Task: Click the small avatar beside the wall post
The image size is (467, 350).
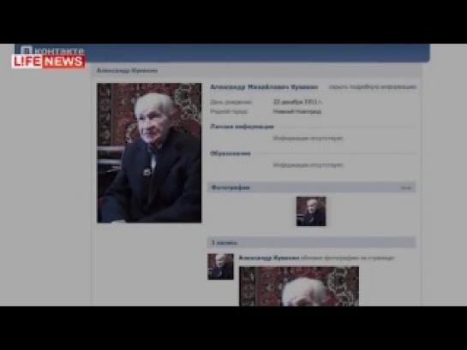Action: point(220,266)
